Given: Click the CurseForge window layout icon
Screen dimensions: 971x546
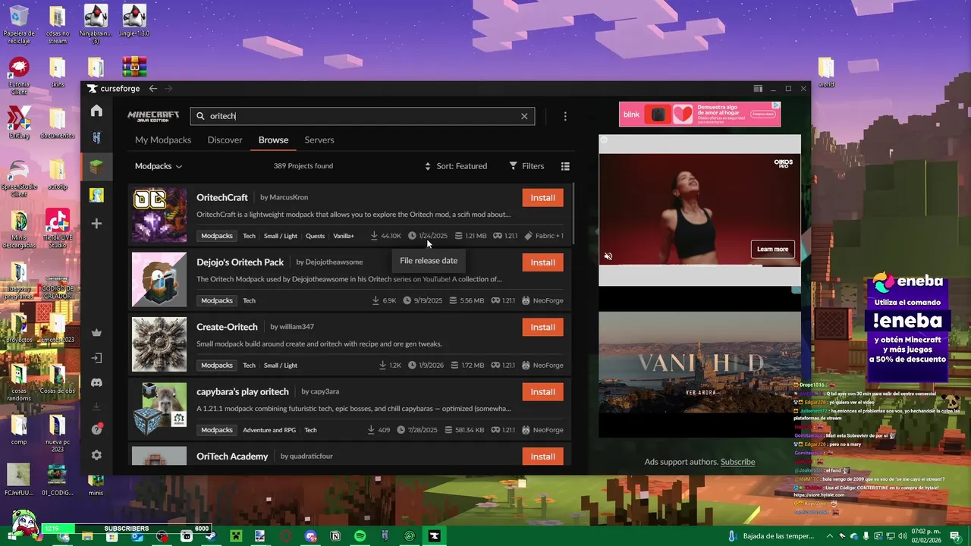Looking at the screenshot, I should coord(757,89).
